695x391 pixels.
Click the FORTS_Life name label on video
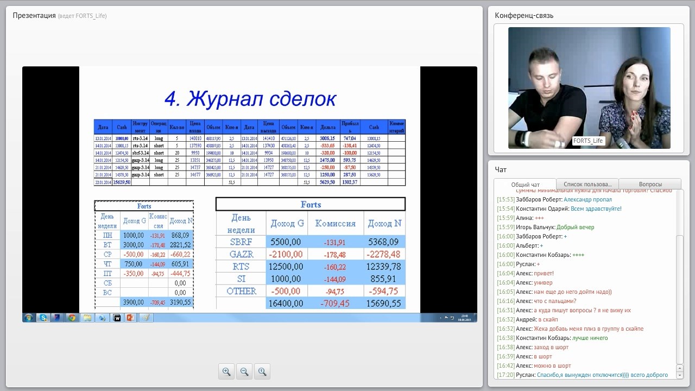click(x=588, y=141)
